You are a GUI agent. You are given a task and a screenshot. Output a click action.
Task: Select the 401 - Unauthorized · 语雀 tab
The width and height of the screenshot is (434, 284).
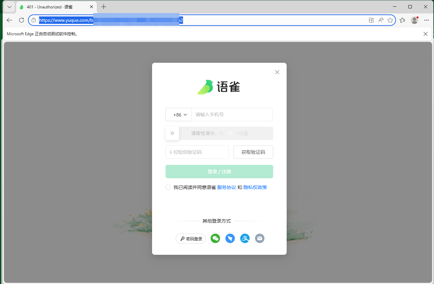(56, 7)
